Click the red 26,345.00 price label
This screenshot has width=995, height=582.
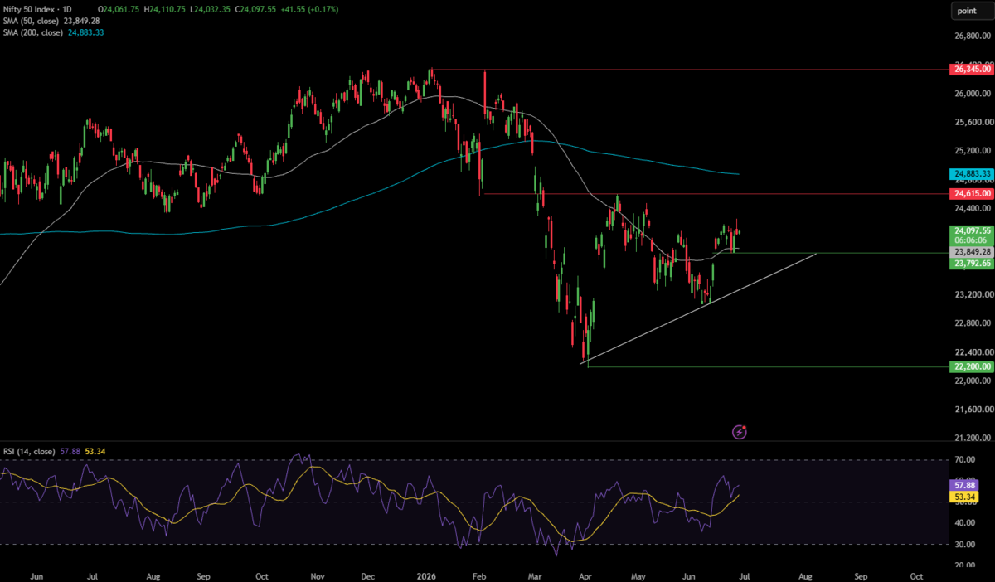click(971, 70)
